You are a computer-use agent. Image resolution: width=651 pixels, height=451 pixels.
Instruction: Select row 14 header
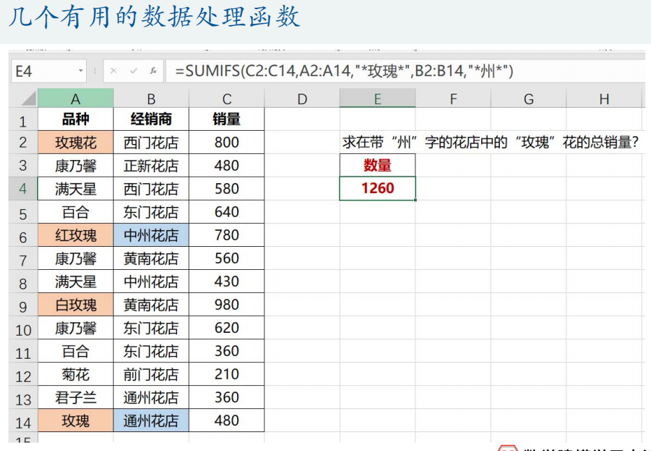coord(23,422)
